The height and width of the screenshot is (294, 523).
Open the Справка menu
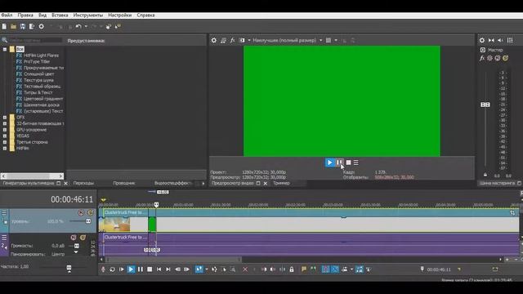145,15
